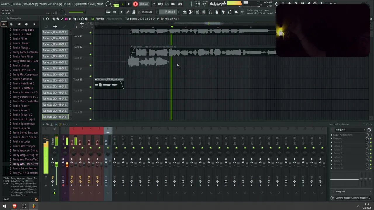Mute the Master mixer track

(54, 148)
